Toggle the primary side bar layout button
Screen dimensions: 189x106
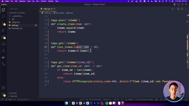tap(175, 4)
